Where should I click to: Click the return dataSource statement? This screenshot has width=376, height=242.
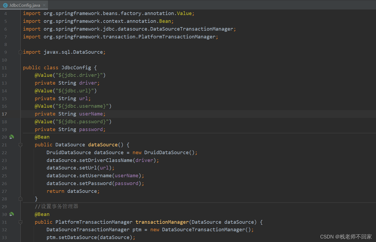click(x=73, y=191)
